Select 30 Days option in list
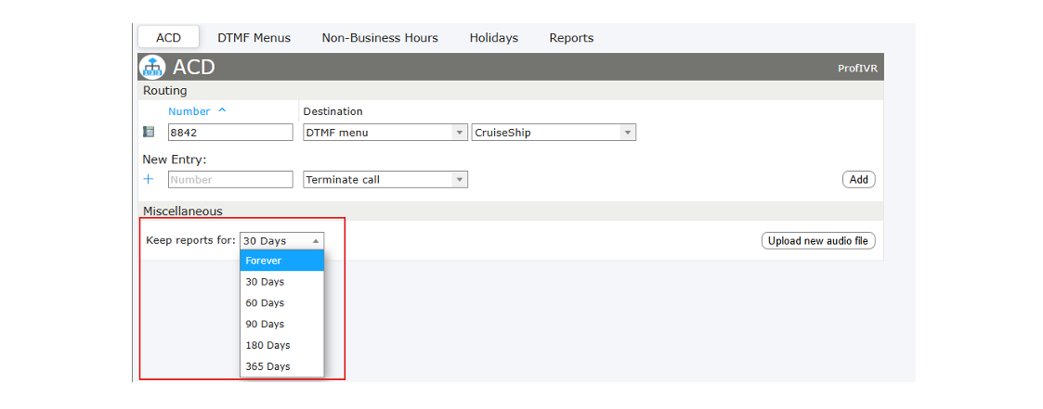The width and height of the screenshot is (1043, 409). (282, 282)
